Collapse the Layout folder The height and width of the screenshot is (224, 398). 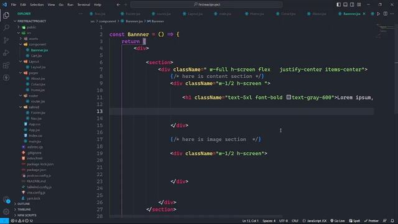click(x=21, y=62)
